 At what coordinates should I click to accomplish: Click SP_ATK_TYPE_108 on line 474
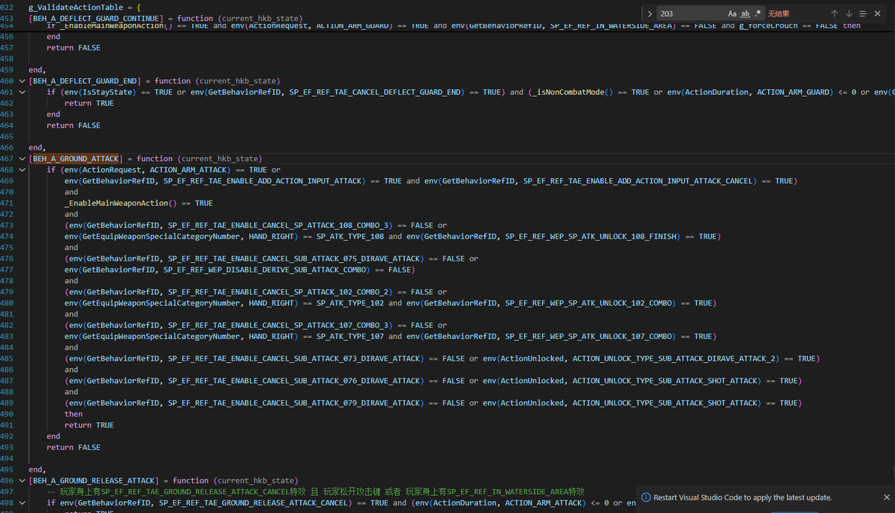350,237
